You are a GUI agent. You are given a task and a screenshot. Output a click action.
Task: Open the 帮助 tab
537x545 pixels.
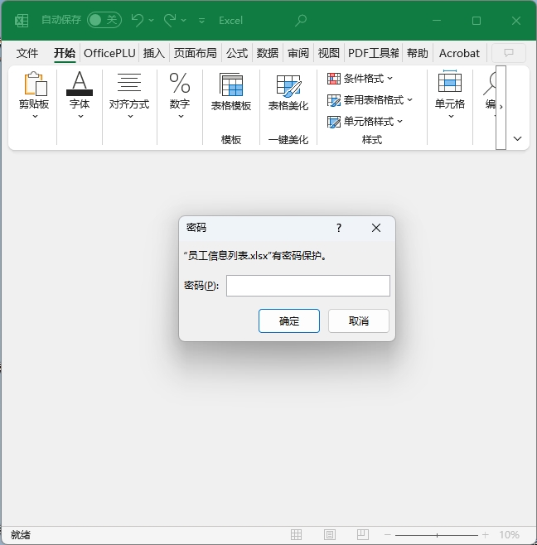pos(418,53)
